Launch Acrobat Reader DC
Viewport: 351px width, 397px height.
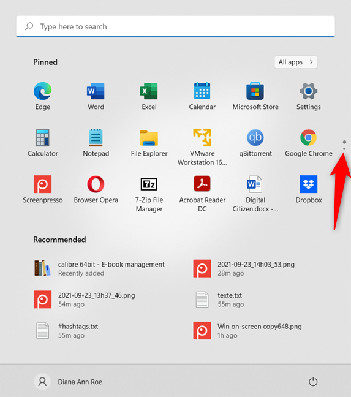coord(202,194)
